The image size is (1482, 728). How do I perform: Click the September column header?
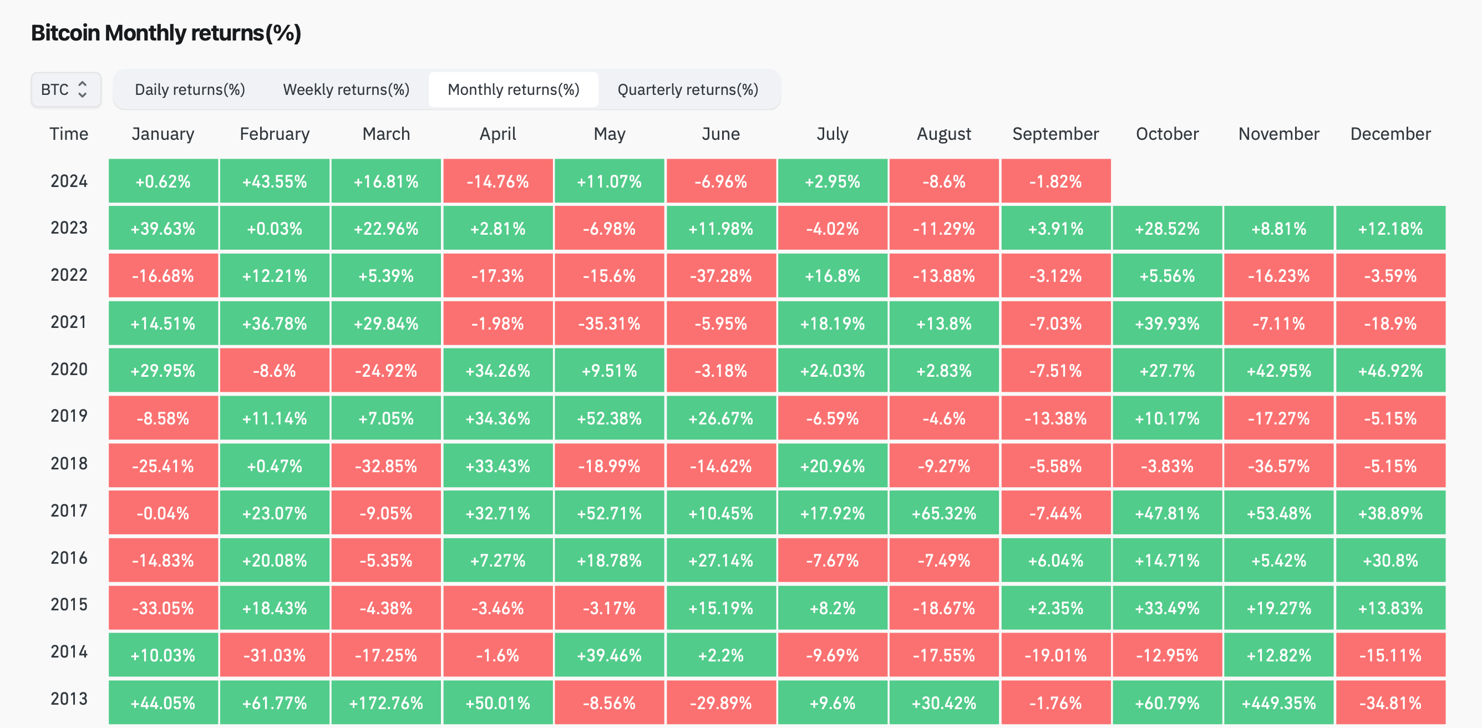coord(1055,134)
